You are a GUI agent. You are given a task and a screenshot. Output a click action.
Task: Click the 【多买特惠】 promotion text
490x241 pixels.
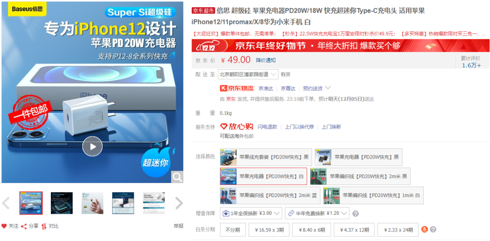(414, 34)
